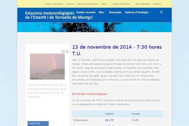This screenshot has width=189, height=126.
Task: Open Galeria d'imatges navigation item
Action: 137,12
